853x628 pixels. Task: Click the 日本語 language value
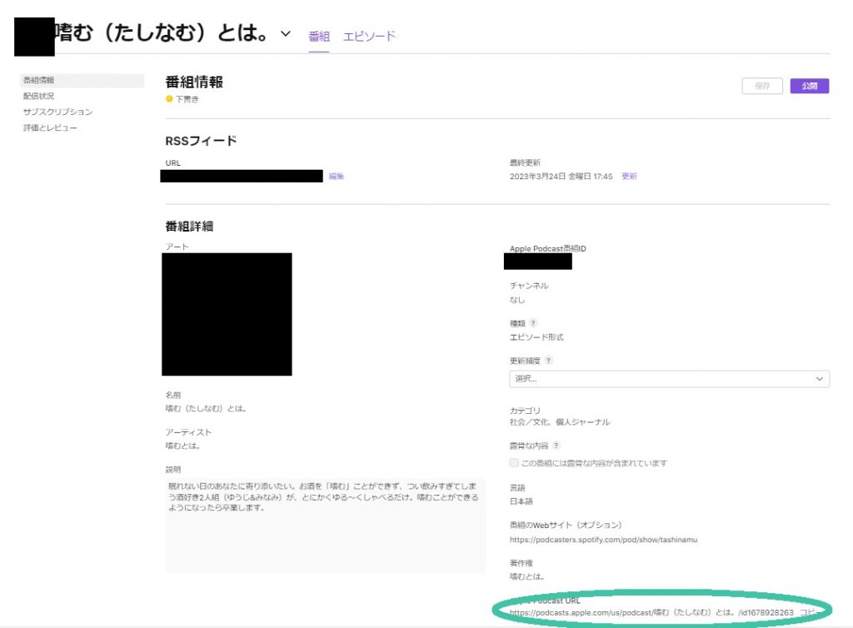point(521,502)
